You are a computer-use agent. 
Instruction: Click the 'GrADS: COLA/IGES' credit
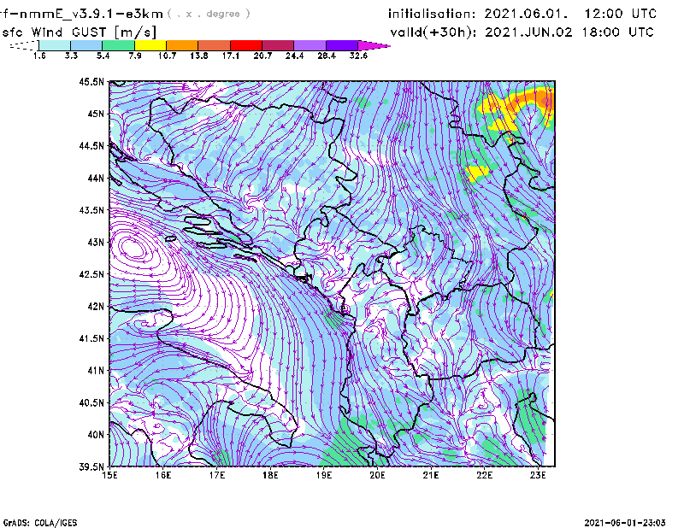point(40,523)
